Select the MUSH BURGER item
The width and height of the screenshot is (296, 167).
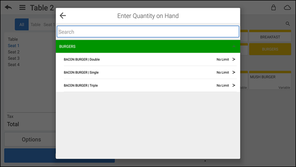pos(270,80)
